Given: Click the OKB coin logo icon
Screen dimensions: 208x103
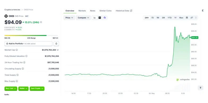Looking at the screenshot, I should point(6,16).
